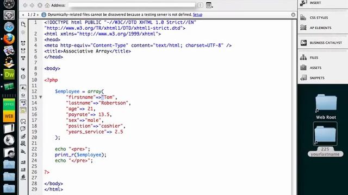
Task: Click Recent Snippets toolbar icon
Action: pos(23,144)
